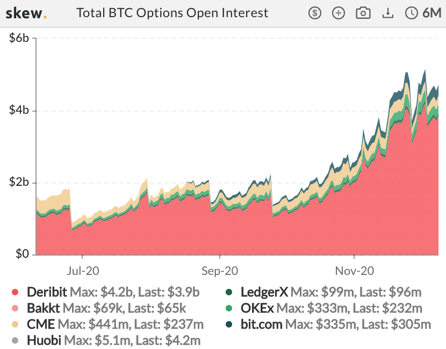Image resolution: width=446 pixels, height=349 pixels.
Task: Click the dollar currency toggle icon
Action: pos(315,13)
